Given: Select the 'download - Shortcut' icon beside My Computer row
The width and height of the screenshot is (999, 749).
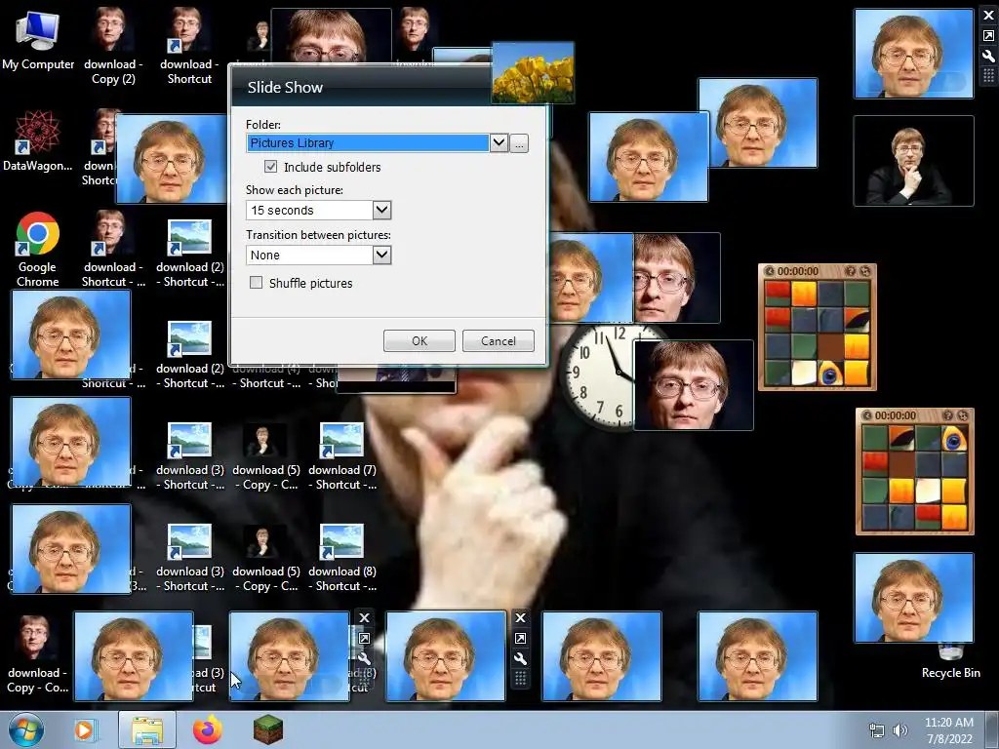Looking at the screenshot, I should click(x=189, y=46).
